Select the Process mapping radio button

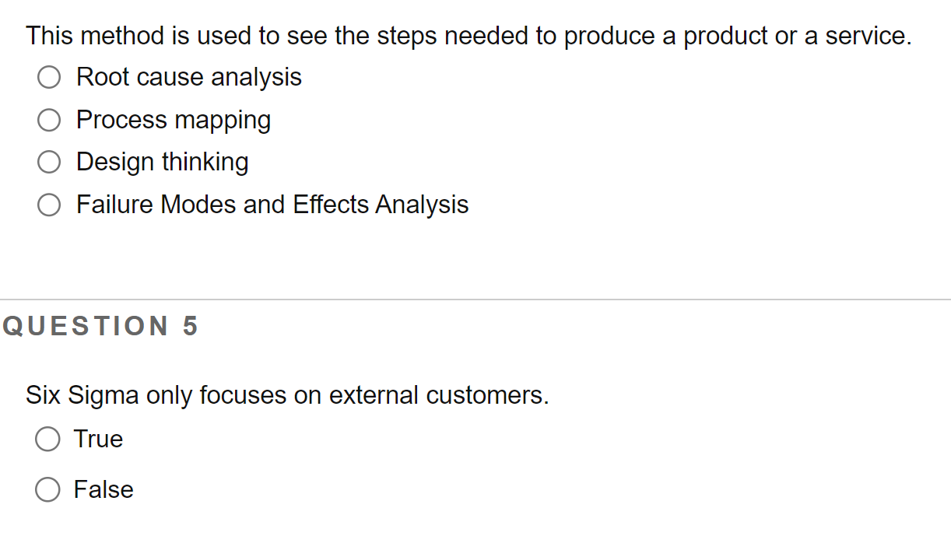pyautogui.click(x=49, y=120)
